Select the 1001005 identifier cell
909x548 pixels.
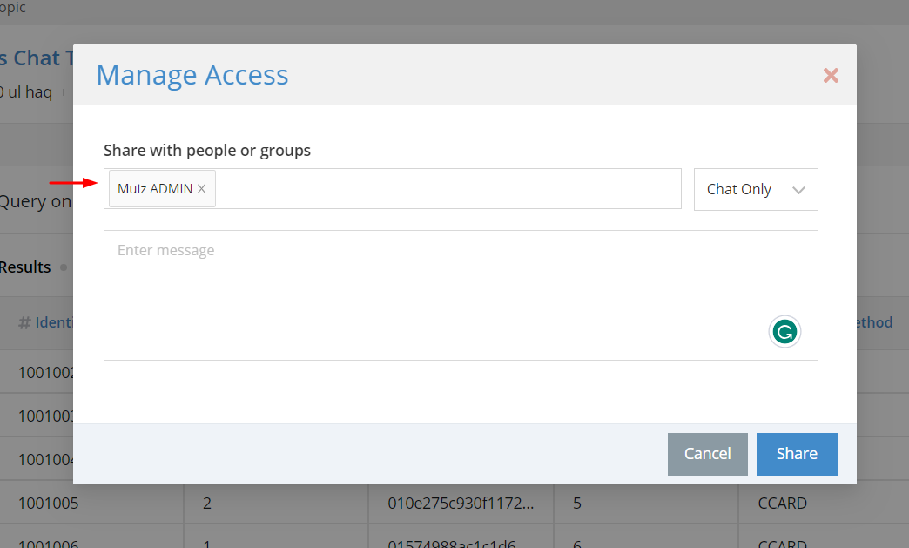pos(48,503)
